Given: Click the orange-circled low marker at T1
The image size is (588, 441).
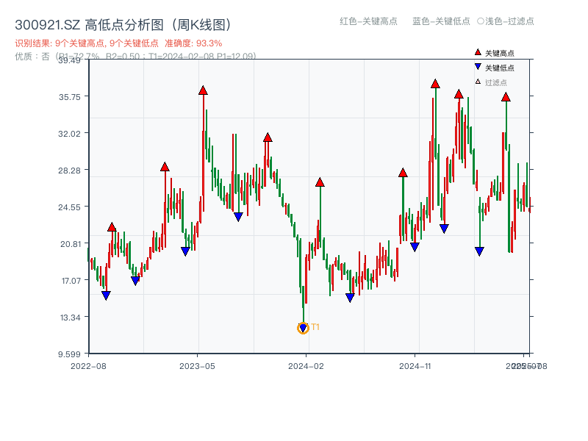Looking at the screenshot, I should click(x=303, y=327).
